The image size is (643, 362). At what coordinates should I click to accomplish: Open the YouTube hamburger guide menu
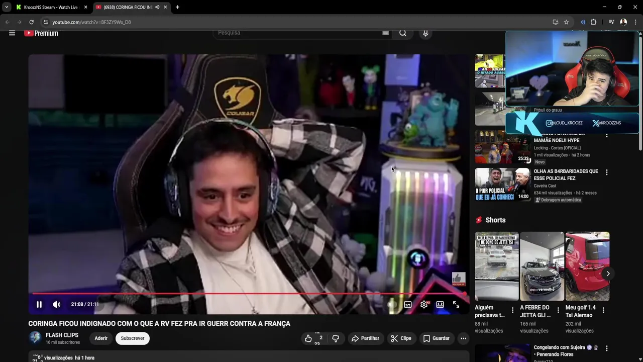(12, 33)
